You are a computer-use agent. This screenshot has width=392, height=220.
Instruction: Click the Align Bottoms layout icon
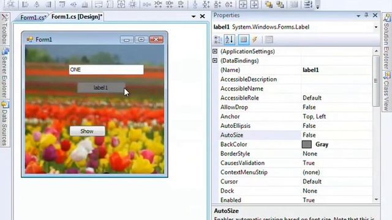85,4
